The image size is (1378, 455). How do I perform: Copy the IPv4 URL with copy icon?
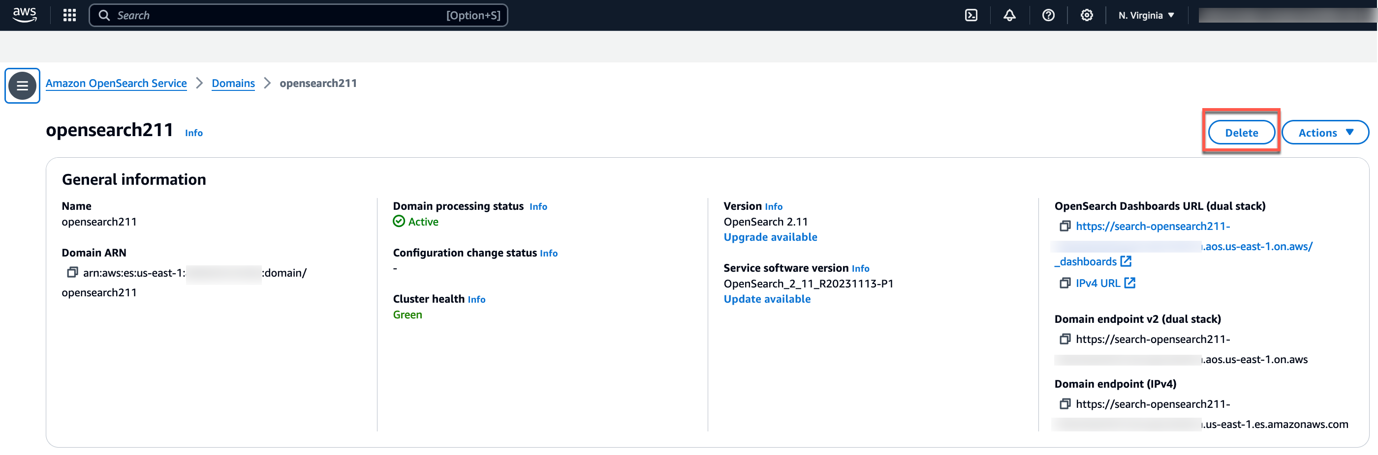1065,283
